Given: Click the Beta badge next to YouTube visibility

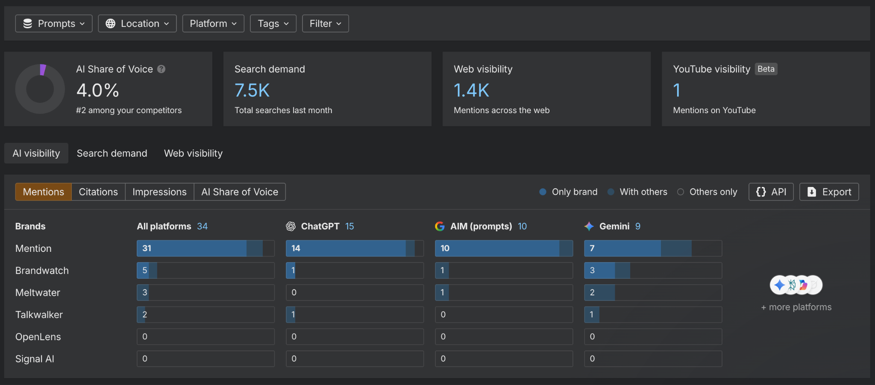Looking at the screenshot, I should point(766,69).
